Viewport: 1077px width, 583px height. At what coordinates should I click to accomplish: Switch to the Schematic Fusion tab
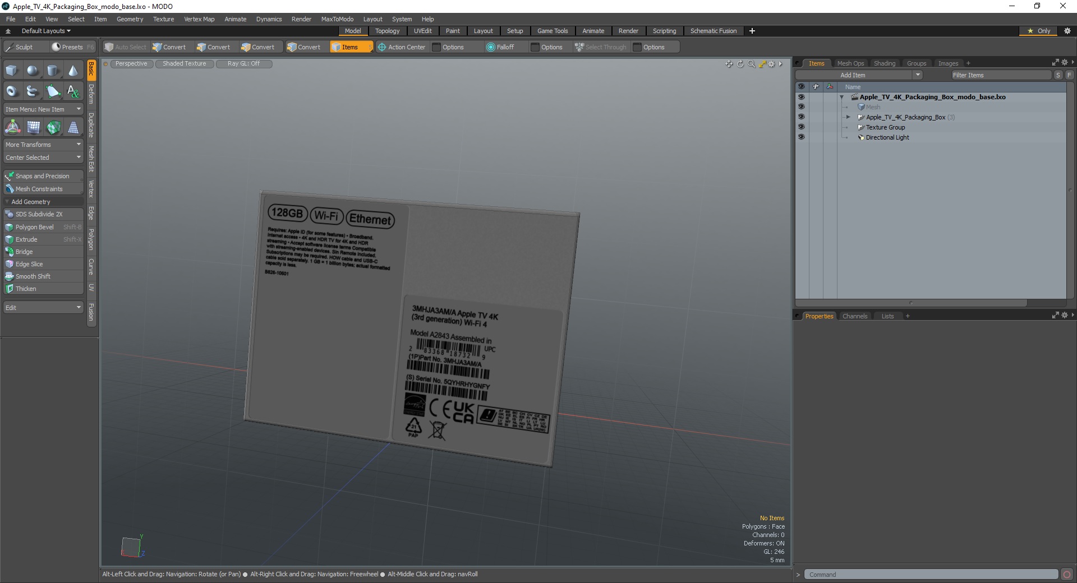714,31
